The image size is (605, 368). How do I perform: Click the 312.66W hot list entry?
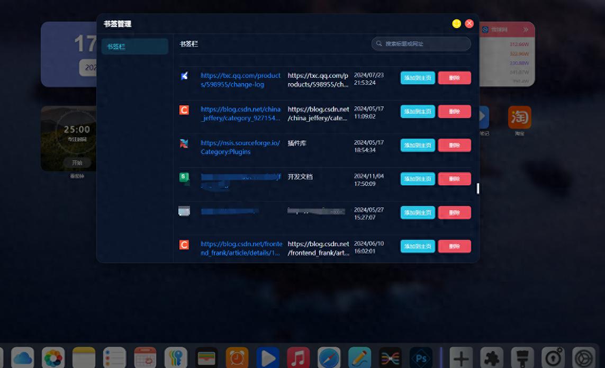[519, 44]
